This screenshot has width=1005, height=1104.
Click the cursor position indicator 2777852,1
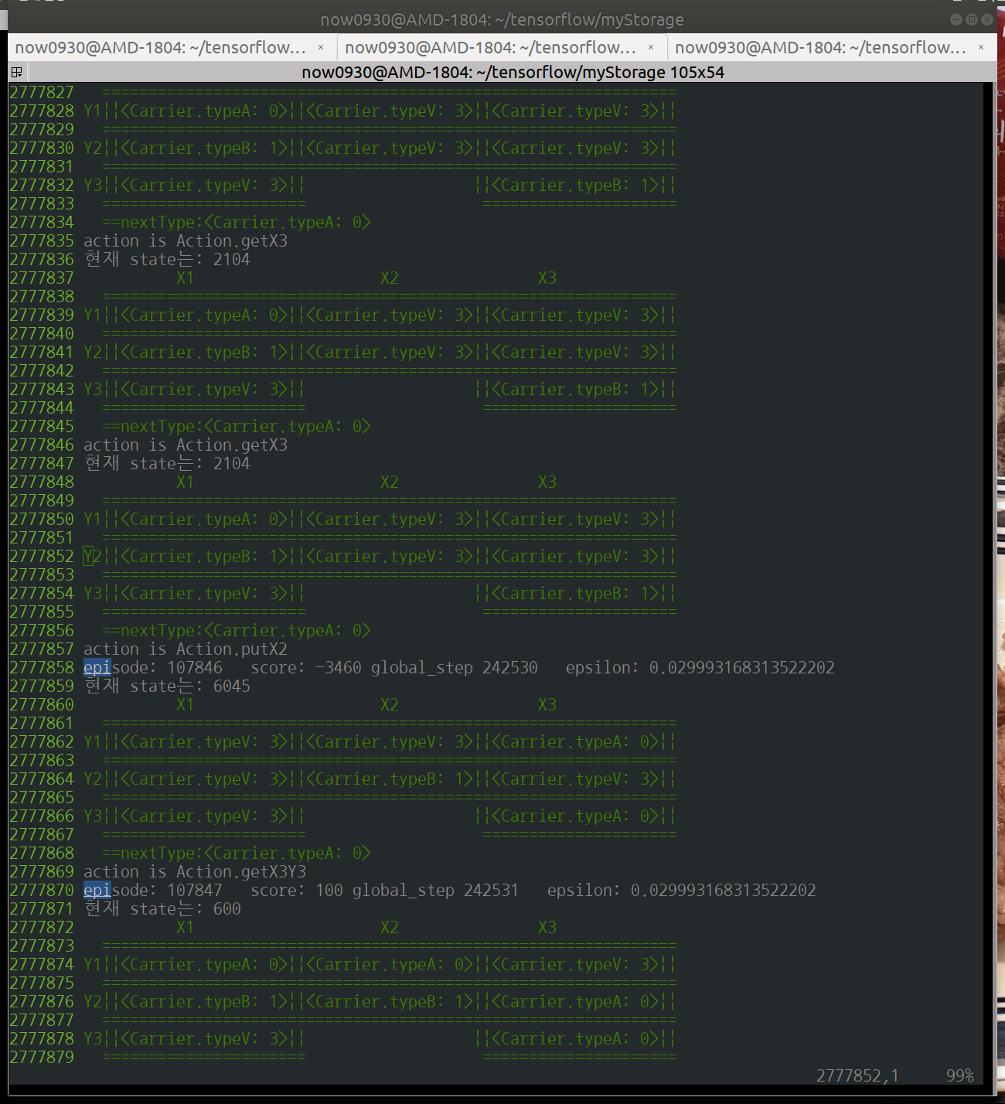point(857,1075)
